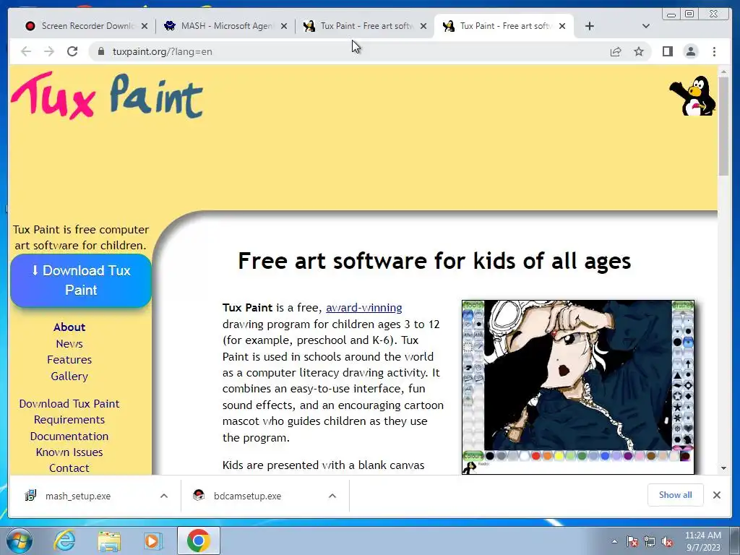
Task: Click the muted volume tray icon
Action: pyautogui.click(x=667, y=542)
